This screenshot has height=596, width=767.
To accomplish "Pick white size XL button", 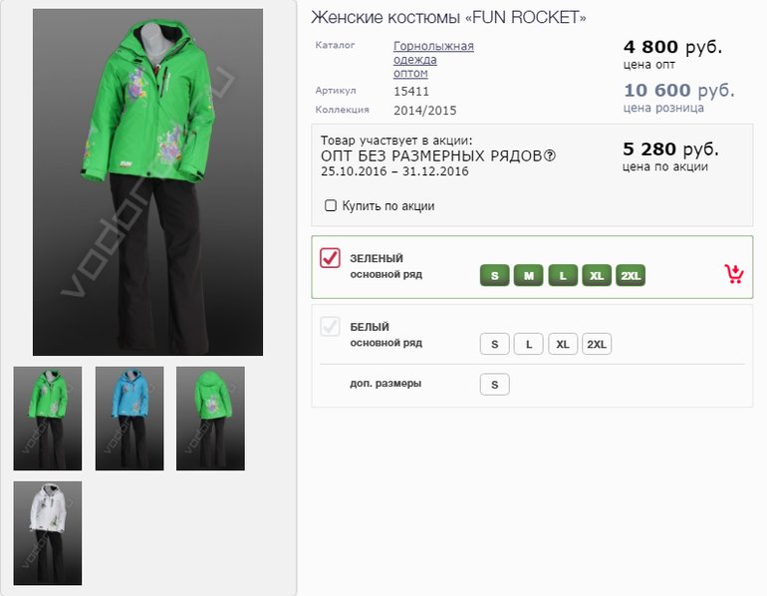I will (x=563, y=344).
